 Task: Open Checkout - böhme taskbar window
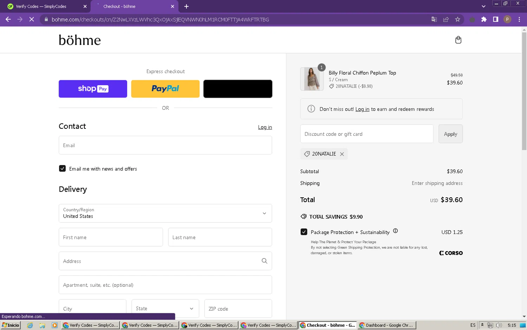(x=328, y=325)
